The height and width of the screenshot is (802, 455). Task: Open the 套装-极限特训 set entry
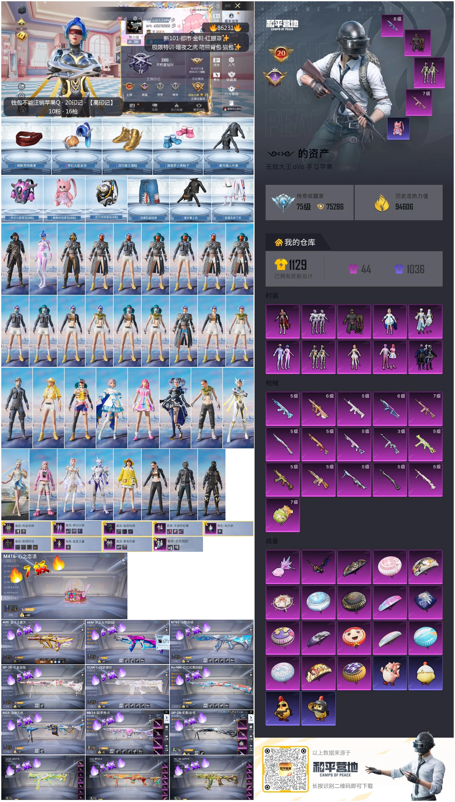tap(26, 544)
